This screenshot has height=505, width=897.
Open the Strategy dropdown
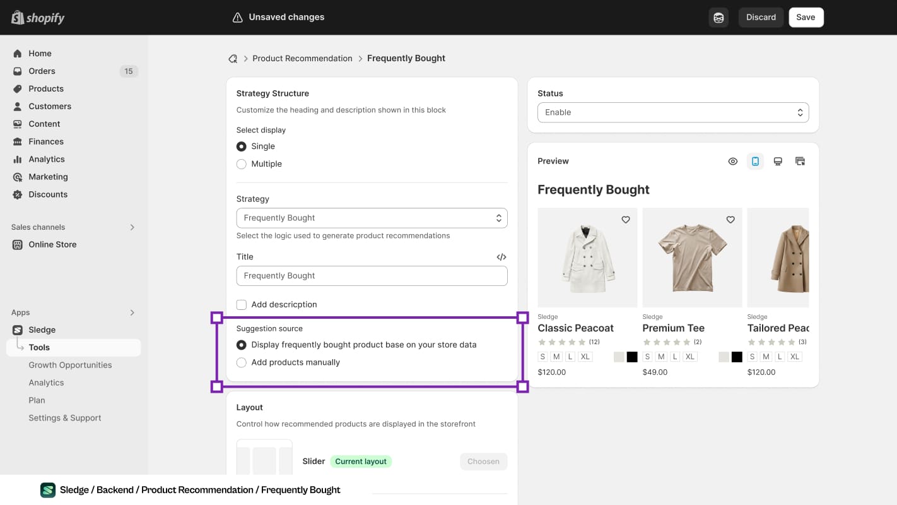click(372, 218)
